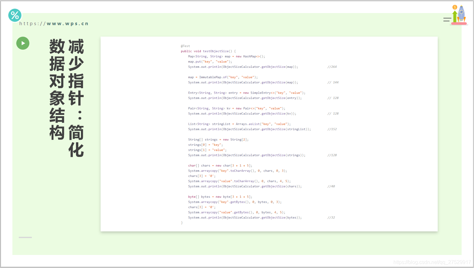
Task: Click the getObjectSize(entry) println line
Action: [x=245, y=98]
